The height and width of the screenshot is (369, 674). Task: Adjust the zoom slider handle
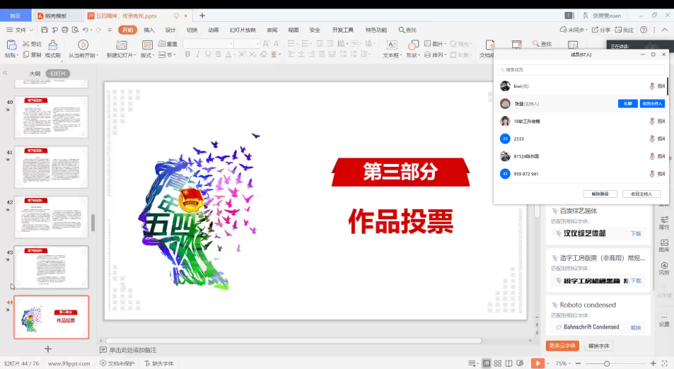(x=607, y=363)
